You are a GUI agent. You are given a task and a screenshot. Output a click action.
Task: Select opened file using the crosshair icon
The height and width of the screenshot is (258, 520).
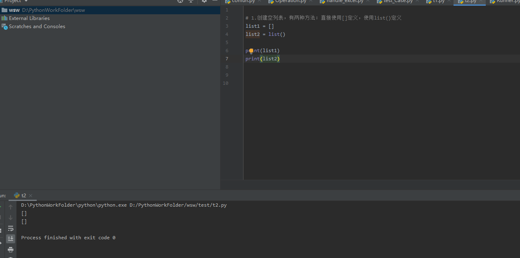180,2
